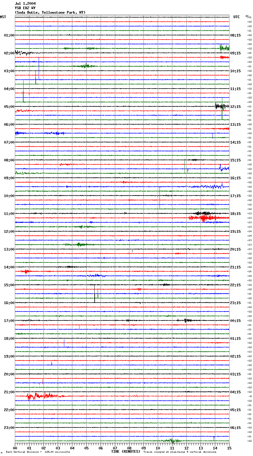The width and height of the screenshot is (253, 456).
Task: Select the 12:00 MST time label
Action: pos(9,232)
